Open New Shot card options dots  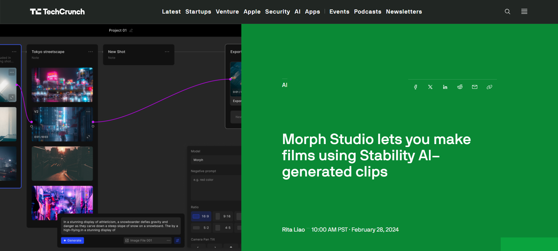[167, 52]
